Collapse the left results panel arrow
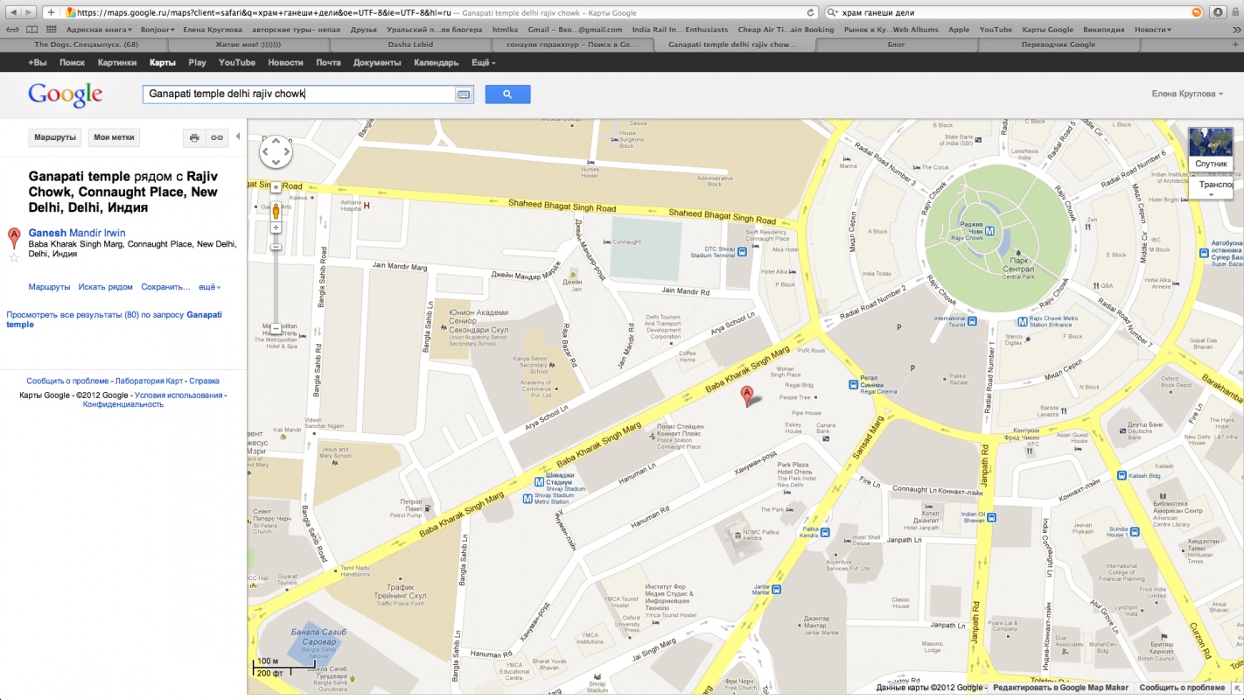 (238, 136)
